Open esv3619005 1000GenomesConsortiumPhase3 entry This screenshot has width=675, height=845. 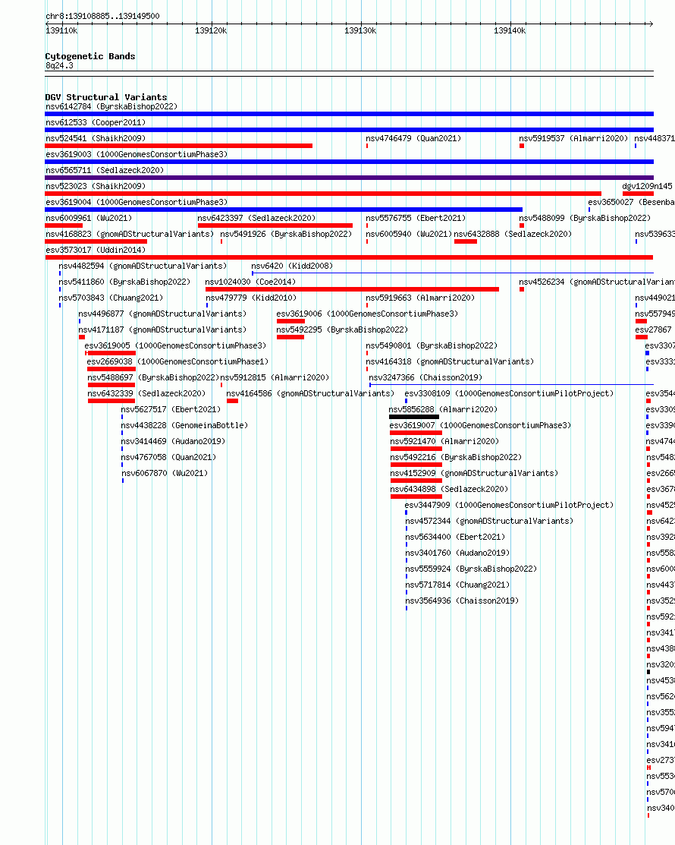[x=175, y=345]
